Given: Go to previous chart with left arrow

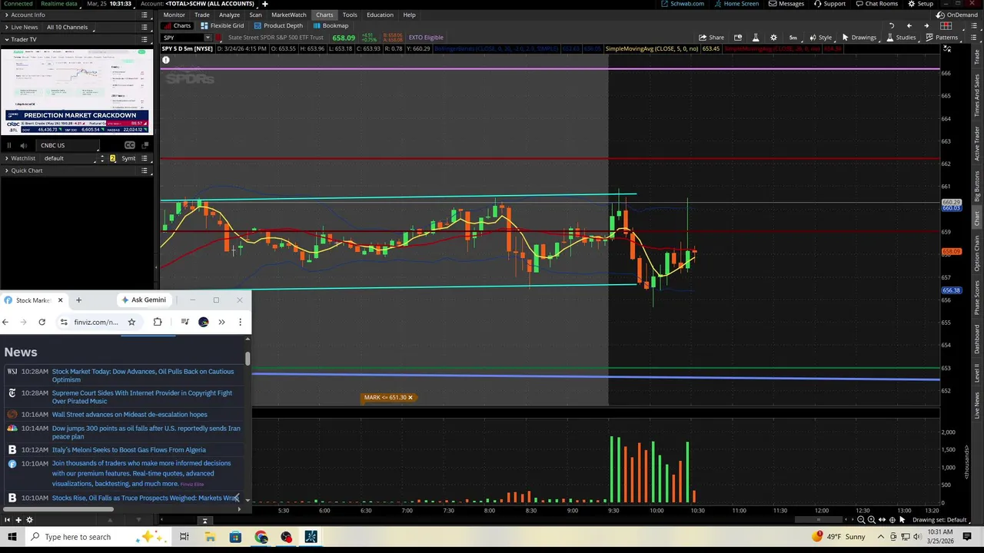Looking at the screenshot, I should [x=909, y=25].
